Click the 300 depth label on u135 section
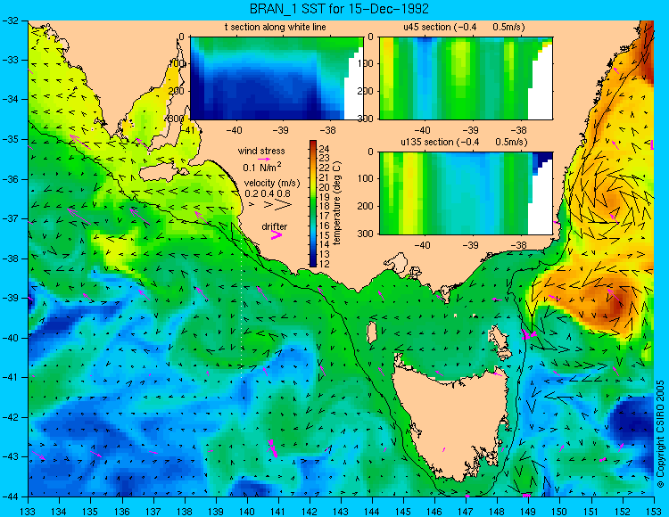 pyautogui.click(x=368, y=234)
